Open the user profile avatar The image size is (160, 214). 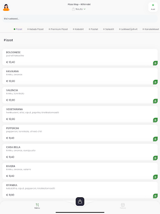[6, 7]
